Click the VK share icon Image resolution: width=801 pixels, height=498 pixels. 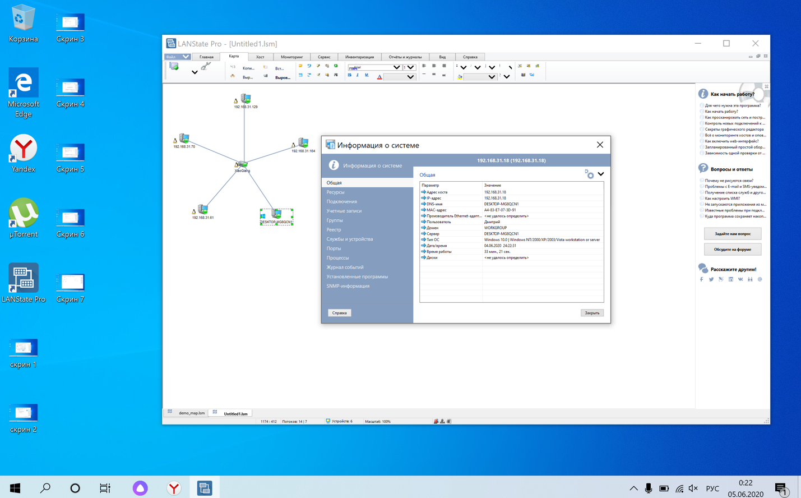pos(740,279)
